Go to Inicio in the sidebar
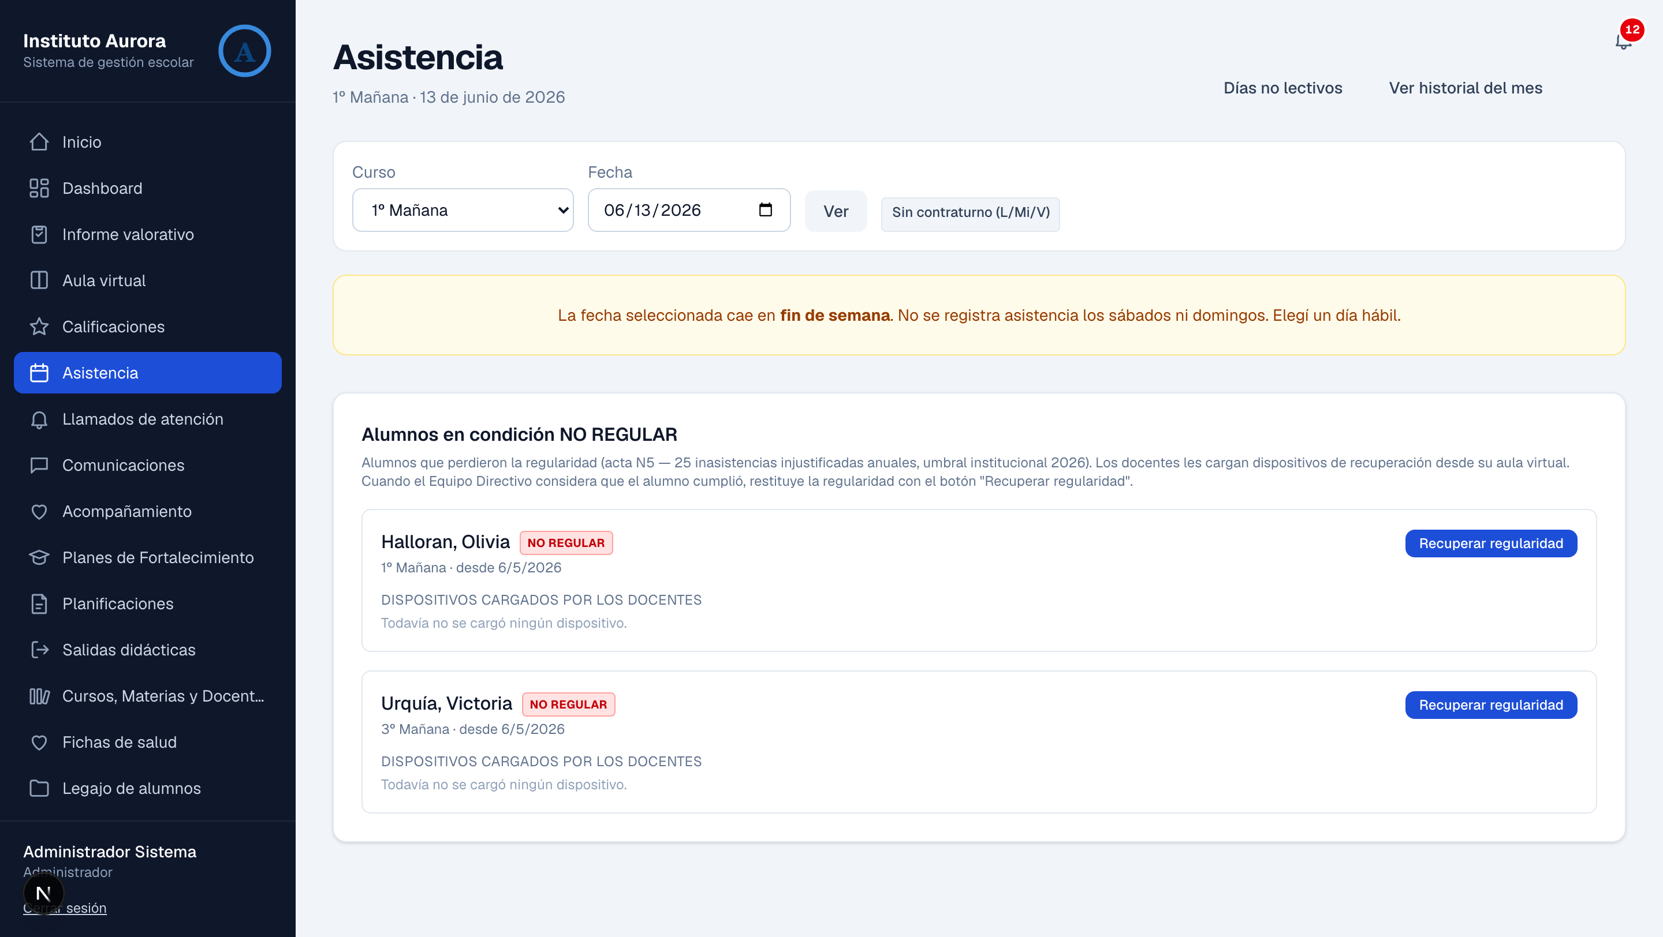The height and width of the screenshot is (937, 1663). click(x=148, y=142)
